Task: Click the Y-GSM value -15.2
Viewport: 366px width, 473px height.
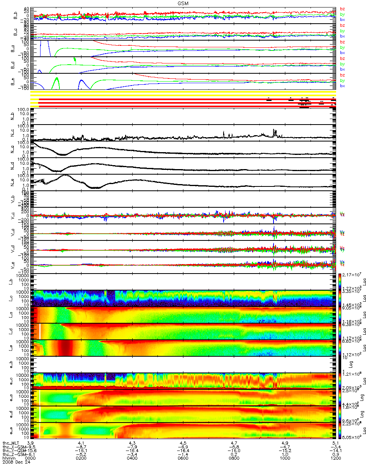Action: point(285,451)
